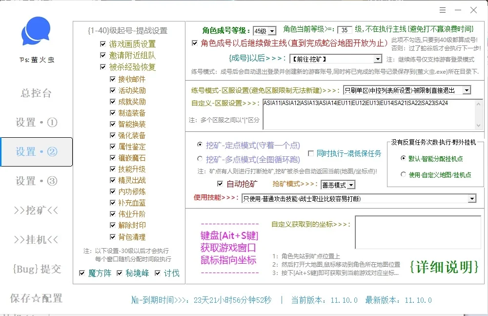Open the {Bug}提交 page

click(x=37, y=269)
